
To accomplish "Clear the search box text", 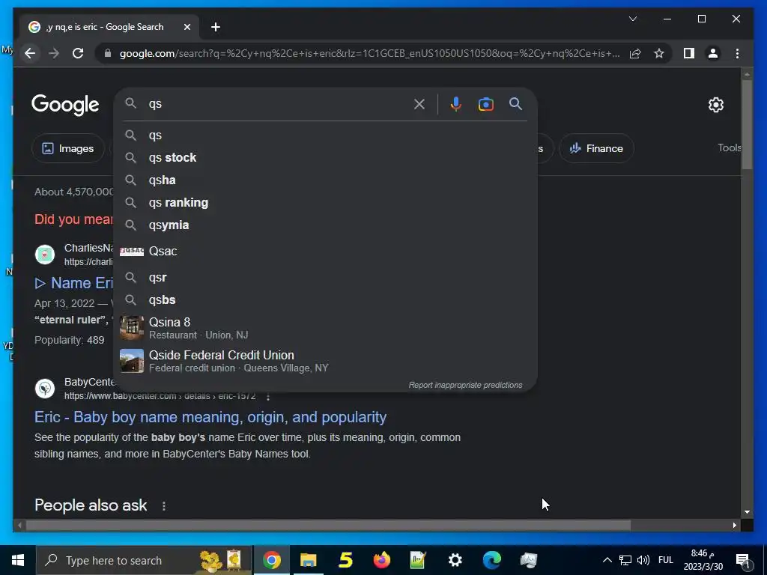I will (x=419, y=103).
